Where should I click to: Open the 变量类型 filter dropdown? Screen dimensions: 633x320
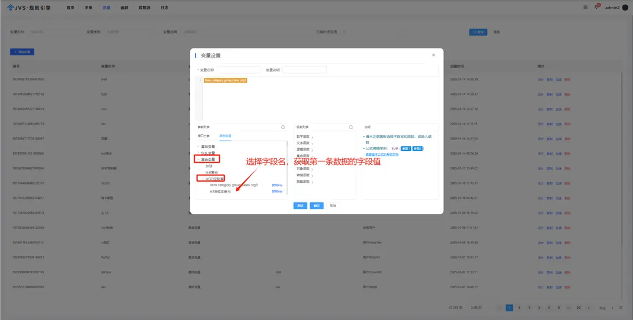pyautogui.click(x=132, y=32)
